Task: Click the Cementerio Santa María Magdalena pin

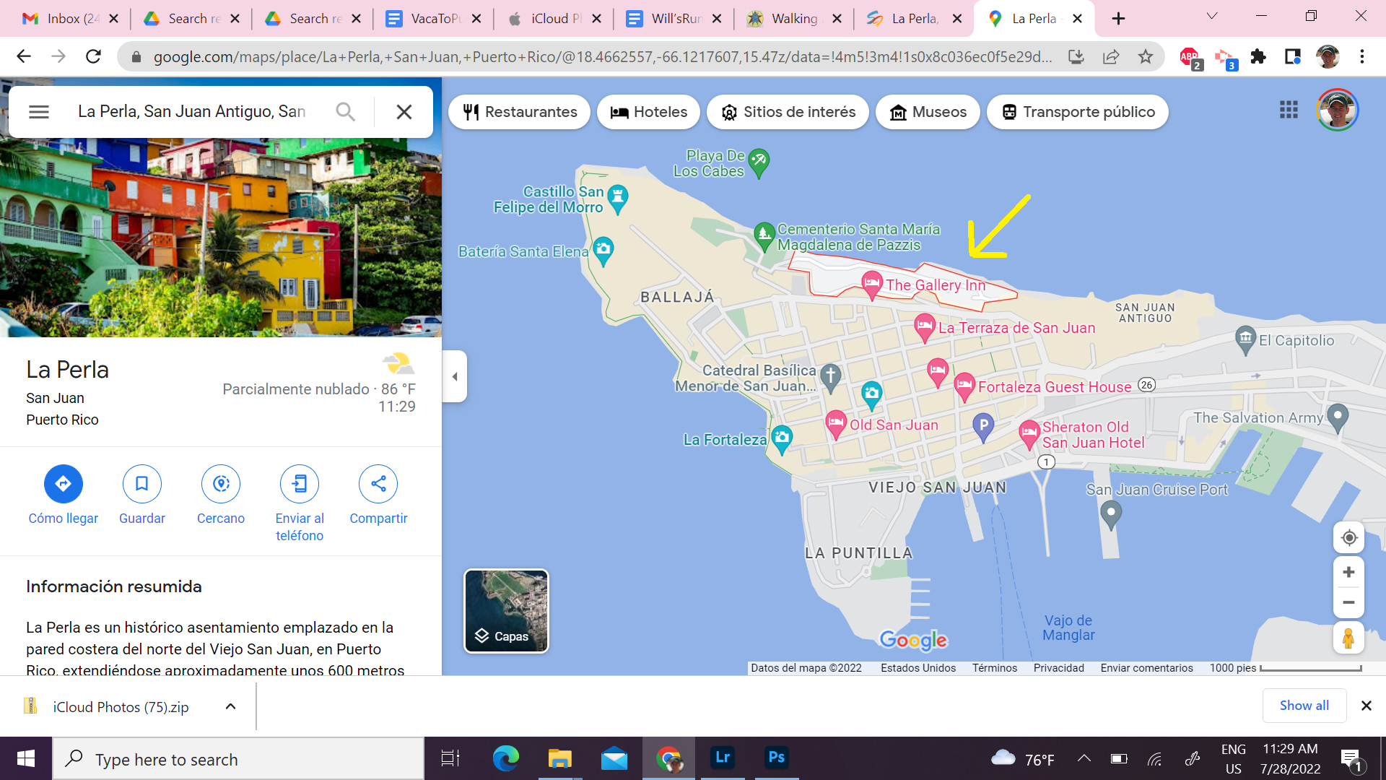Action: pyautogui.click(x=764, y=235)
